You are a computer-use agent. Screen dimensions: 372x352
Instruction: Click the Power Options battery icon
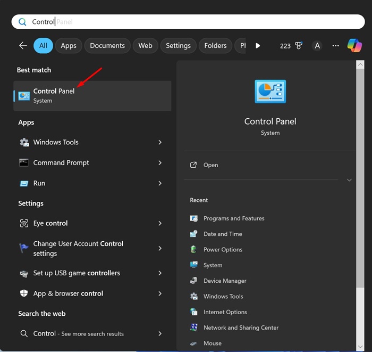click(x=193, y=249)
